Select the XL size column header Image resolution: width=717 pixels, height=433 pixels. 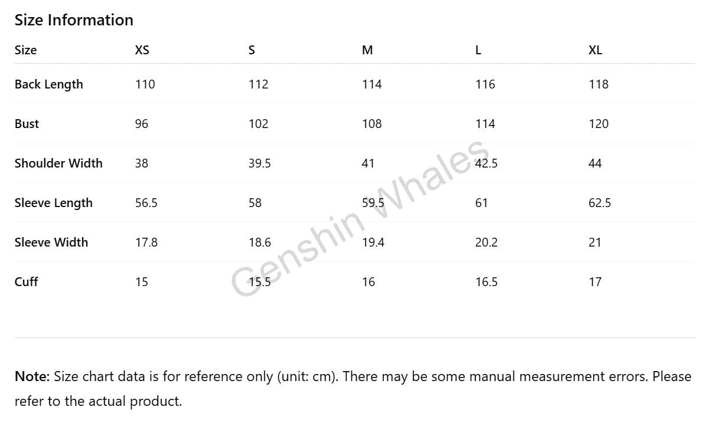tap(595, 50)
